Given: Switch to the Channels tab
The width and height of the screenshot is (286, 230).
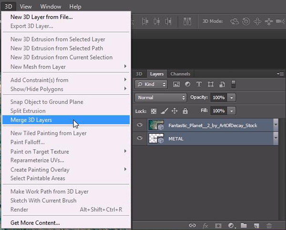Looking at the screenshot, I should [x=180, y=74].
